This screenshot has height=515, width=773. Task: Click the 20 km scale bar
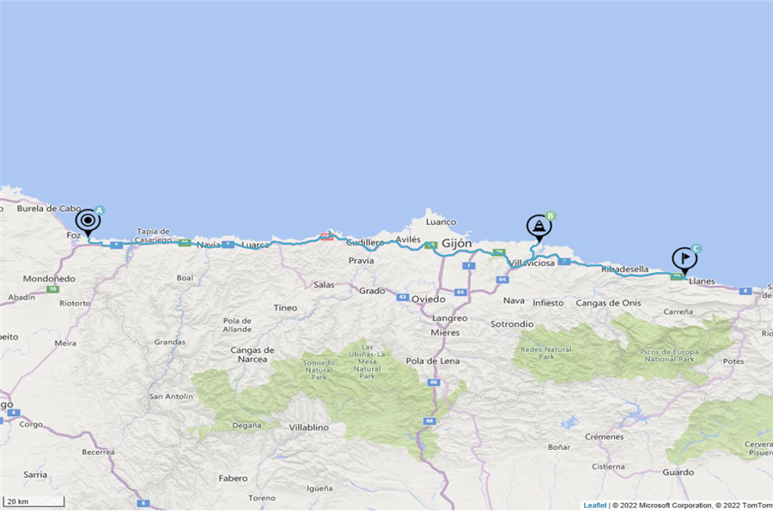[33, 501]
